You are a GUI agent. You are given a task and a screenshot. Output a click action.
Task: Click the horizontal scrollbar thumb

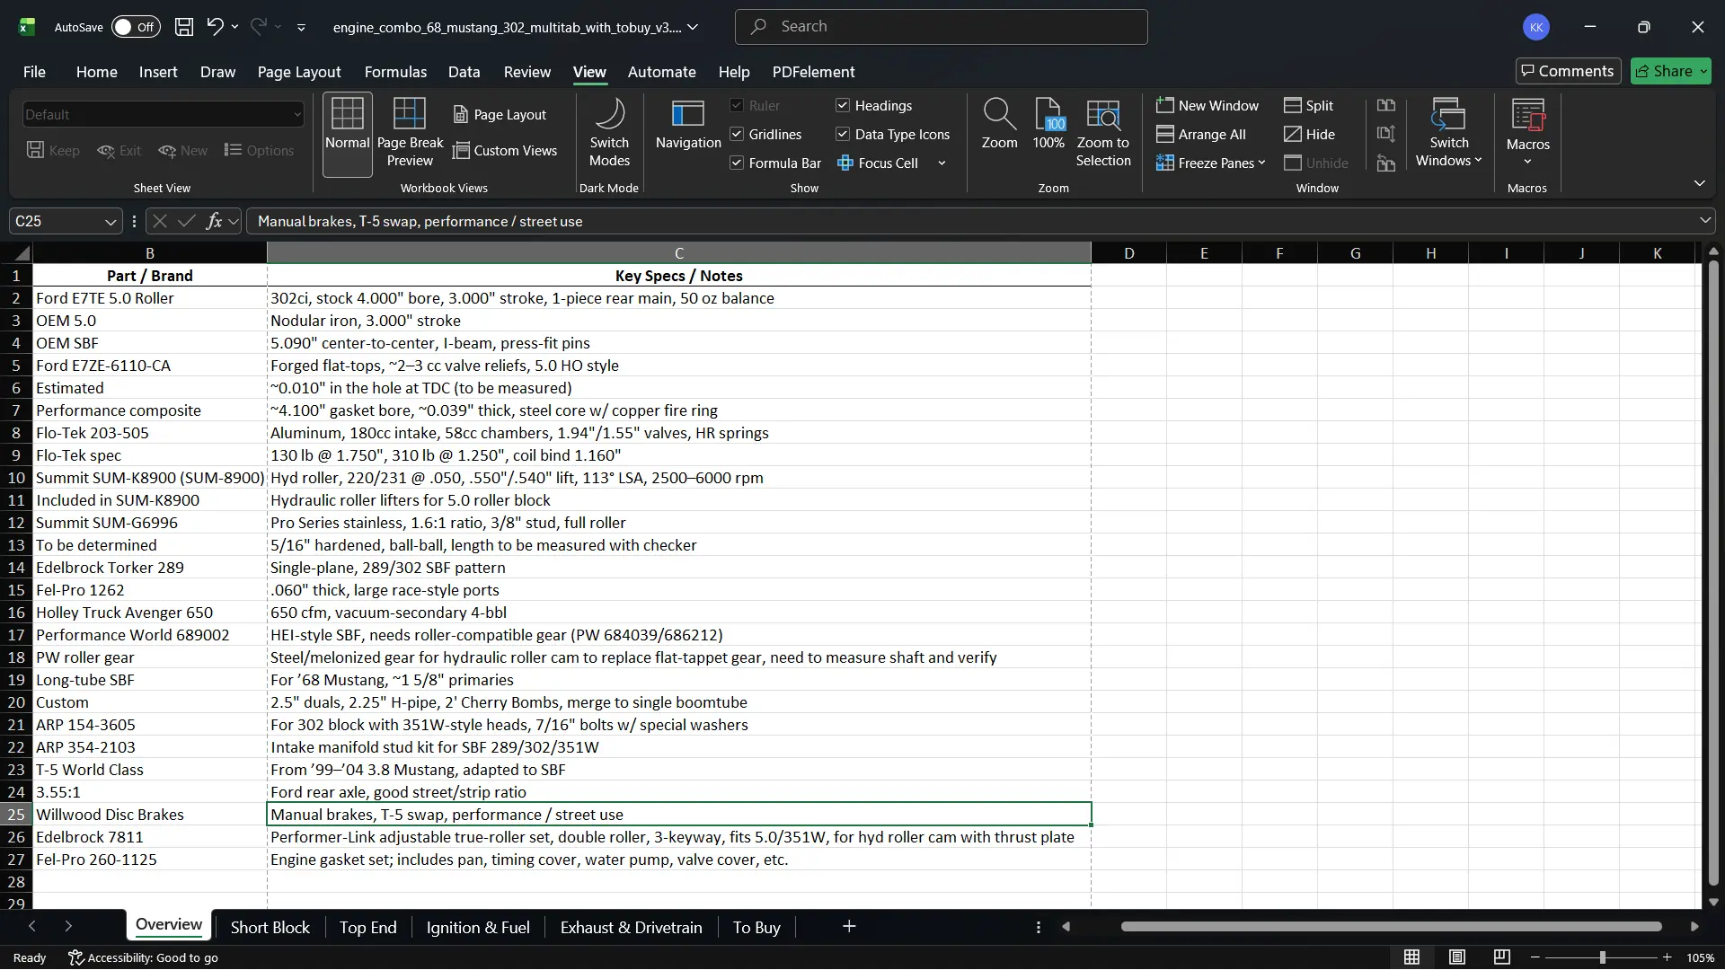[1391, 927]
